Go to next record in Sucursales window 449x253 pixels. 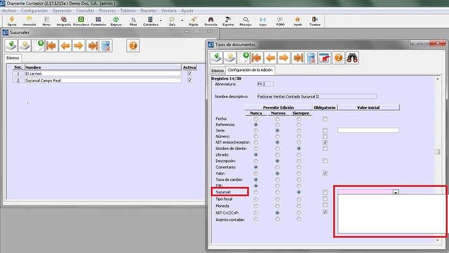point(79,45)
